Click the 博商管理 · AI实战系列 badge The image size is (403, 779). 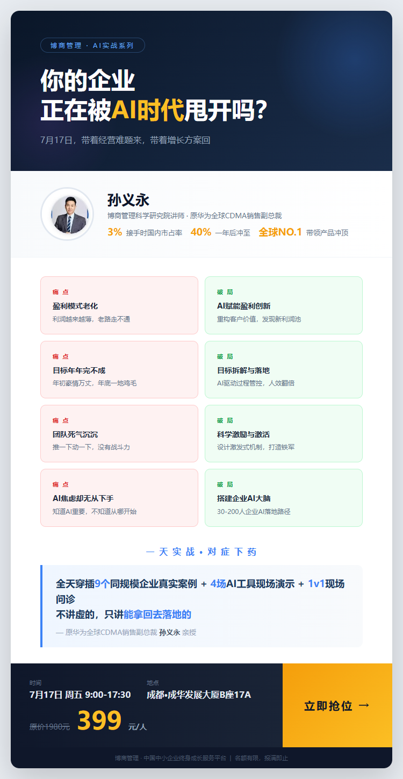point(92,45)
